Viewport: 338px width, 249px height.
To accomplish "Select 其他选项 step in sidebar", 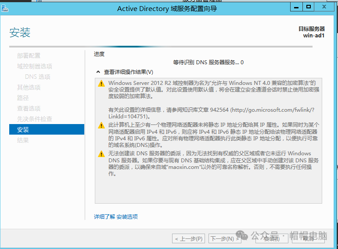I will coord(29,88).
